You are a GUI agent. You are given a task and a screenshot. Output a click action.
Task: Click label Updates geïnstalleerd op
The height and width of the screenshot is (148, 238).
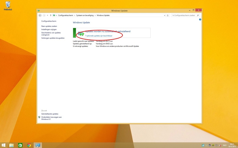click(82, 44)
